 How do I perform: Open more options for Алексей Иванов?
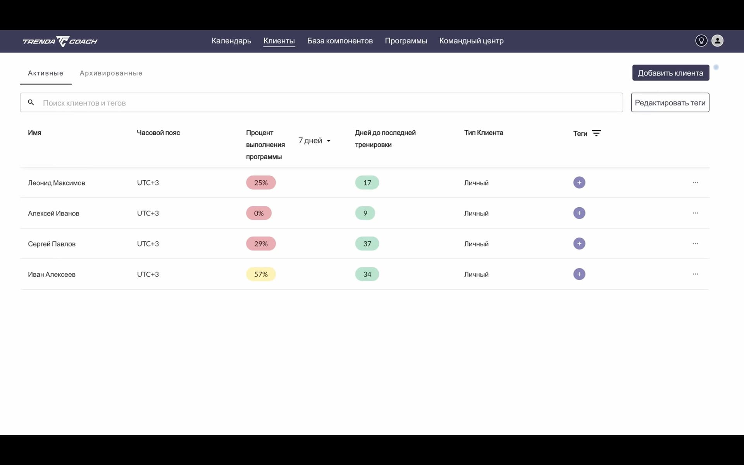[x=695, y=213]
